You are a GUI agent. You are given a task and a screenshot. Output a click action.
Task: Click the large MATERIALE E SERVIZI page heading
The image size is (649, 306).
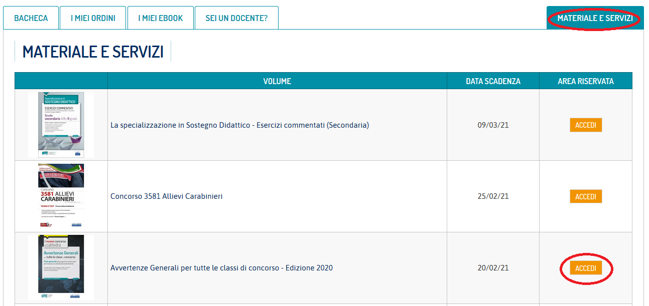coord(93,52)
